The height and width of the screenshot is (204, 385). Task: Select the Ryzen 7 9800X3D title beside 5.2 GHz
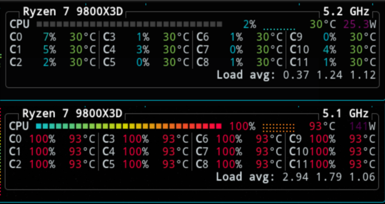coord(73,12)
